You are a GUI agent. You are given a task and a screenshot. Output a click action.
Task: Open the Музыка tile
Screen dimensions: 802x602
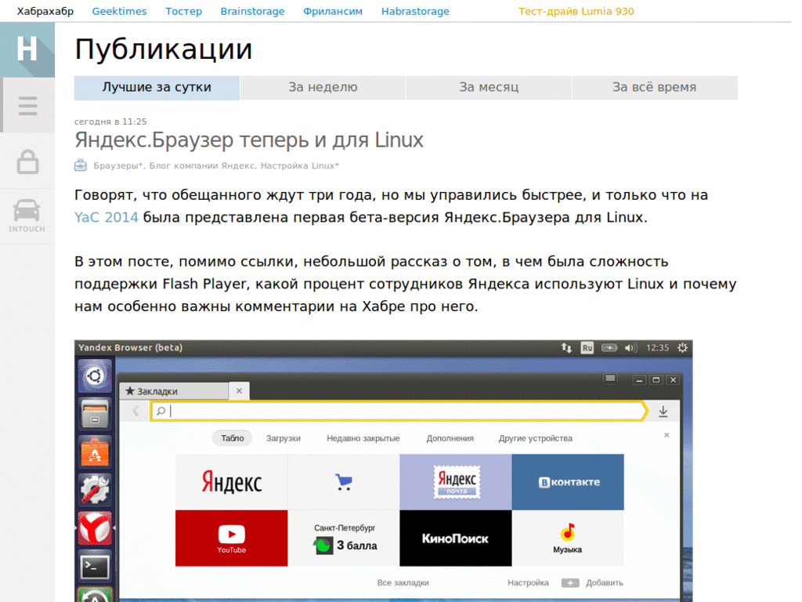click(568, 538)
